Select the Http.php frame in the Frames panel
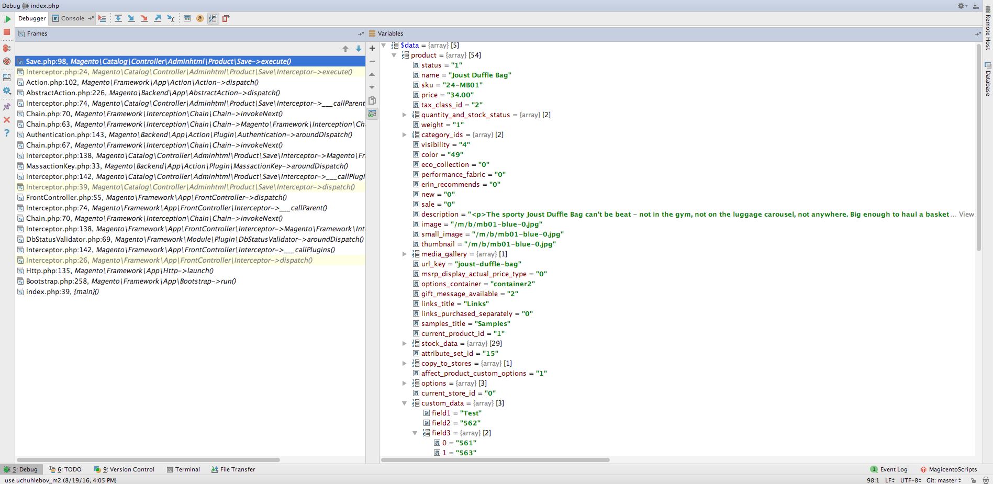 (119, 271)
